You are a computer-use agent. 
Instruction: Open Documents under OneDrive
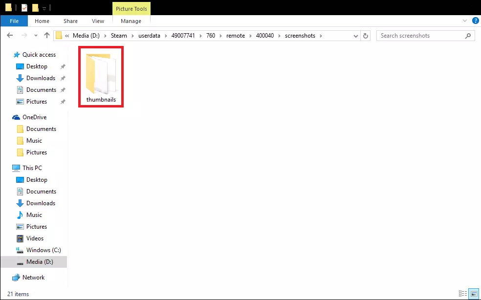(41, 129)
